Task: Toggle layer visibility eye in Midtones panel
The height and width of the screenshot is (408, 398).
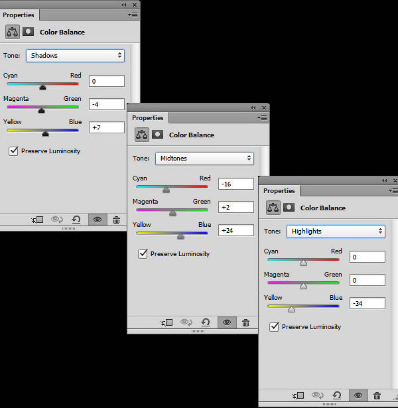Action: tap(227, 322)
